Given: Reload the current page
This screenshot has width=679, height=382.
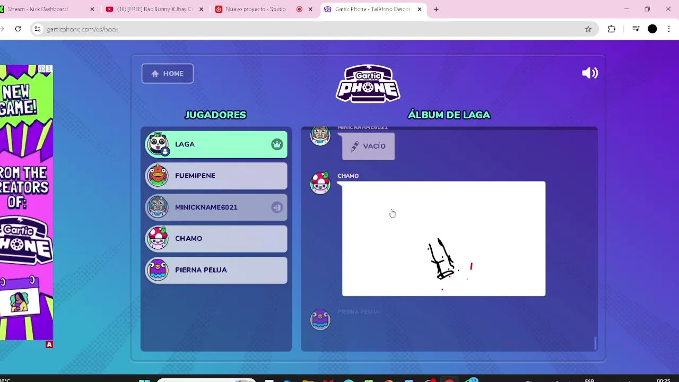Looking at the screenshot, I should [18, 29].
